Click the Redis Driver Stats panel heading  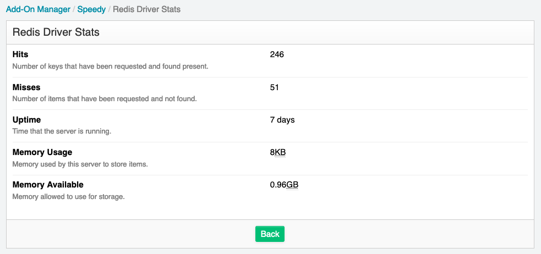pos(56,32)
